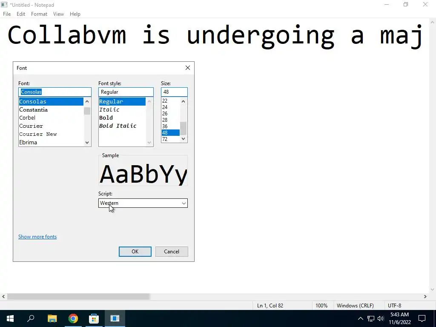Click the font list scrollbar thumb
The height and width of the screenshot is (327, 436).
(87, 111)
